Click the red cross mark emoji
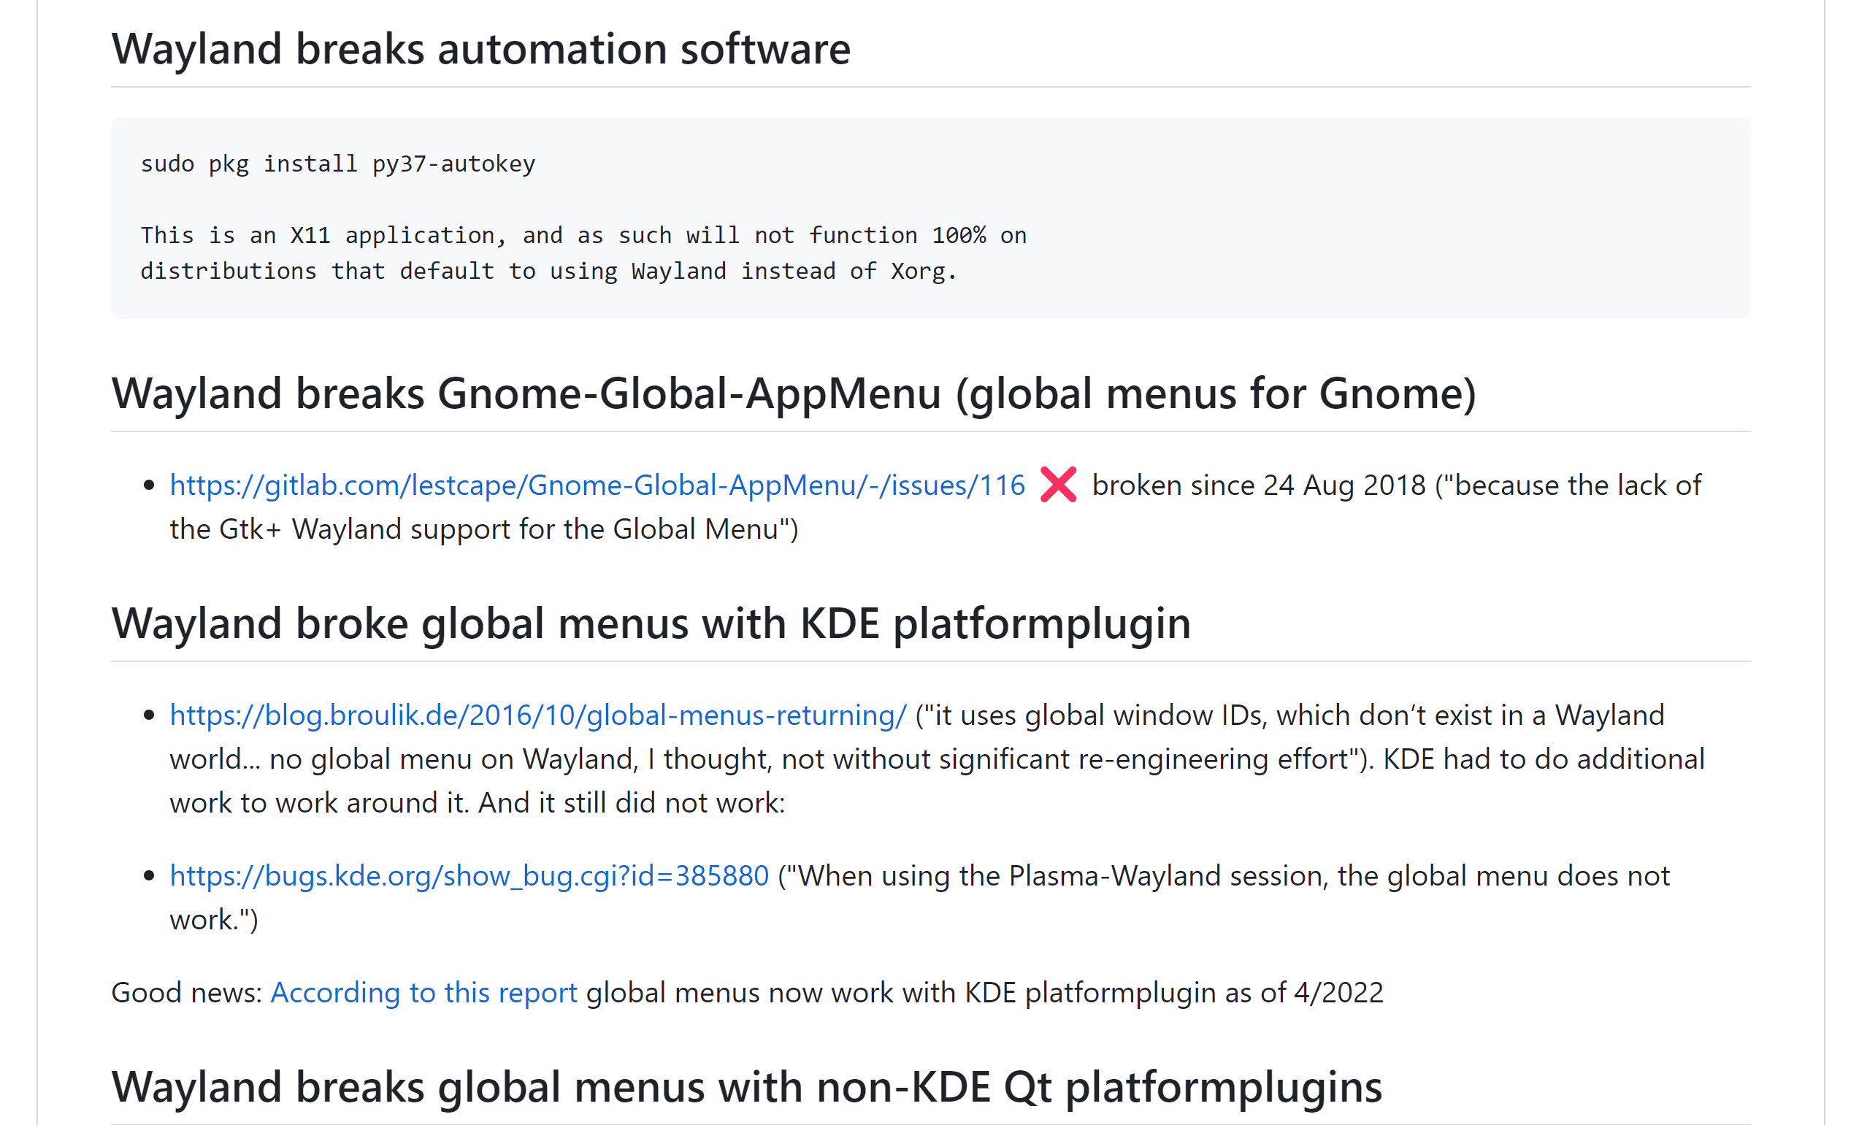 1058,485
